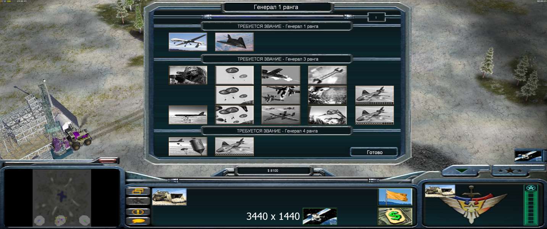Choose the Pathfinder sniper power icon

(188, 75)
